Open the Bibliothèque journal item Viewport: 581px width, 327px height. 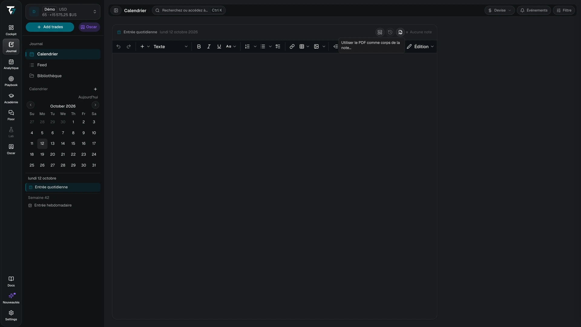63,76
